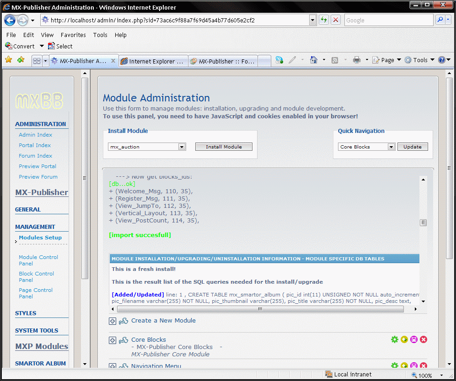Expand the Create a New Module section
456x381 pixels.
(113, 321)
